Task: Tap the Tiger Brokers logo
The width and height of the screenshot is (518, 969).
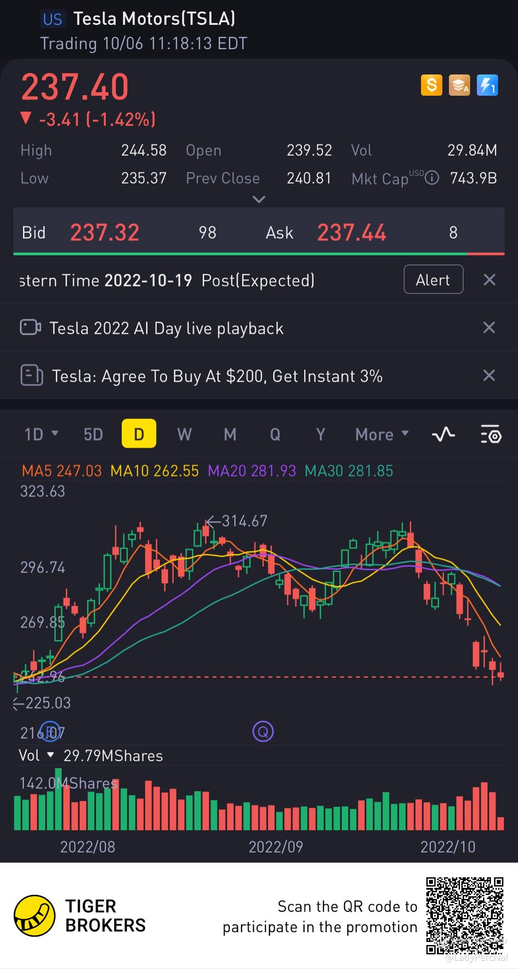Action: point(35,916)
